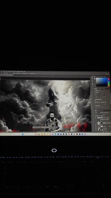Toggle the Show Transform Controls checkbox
The width and height of the screenshot is (111, 198).
13,73
